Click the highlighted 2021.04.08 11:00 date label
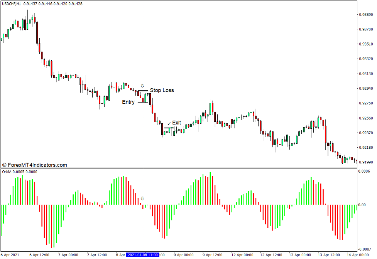This screenshot has height=259, width=377. [x=143, y=255]
